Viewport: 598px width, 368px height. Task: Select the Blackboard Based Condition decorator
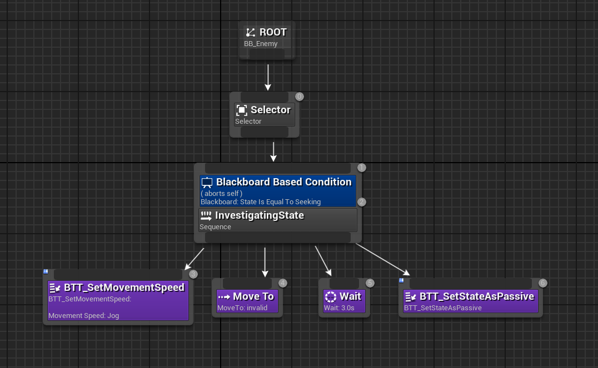click(278, 191)
